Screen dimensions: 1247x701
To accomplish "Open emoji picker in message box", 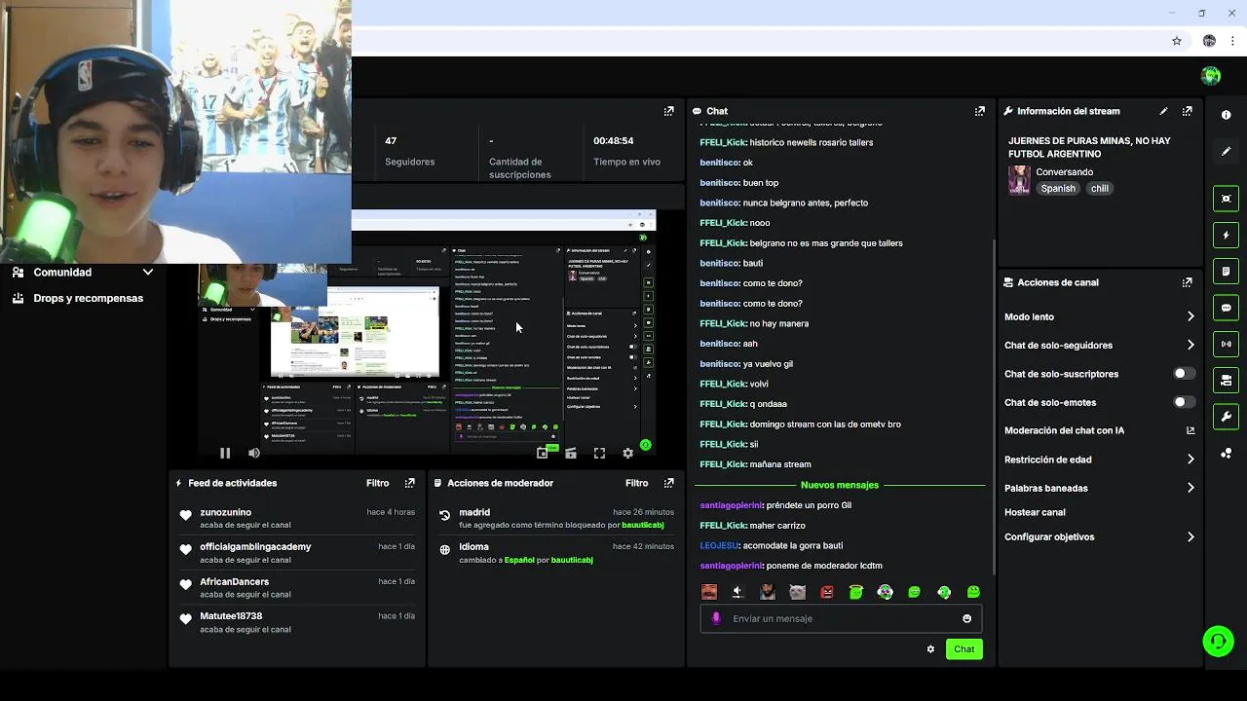I will [966, 618].
